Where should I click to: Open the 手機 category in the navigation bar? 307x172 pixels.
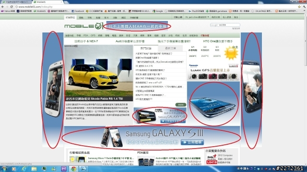79,35
